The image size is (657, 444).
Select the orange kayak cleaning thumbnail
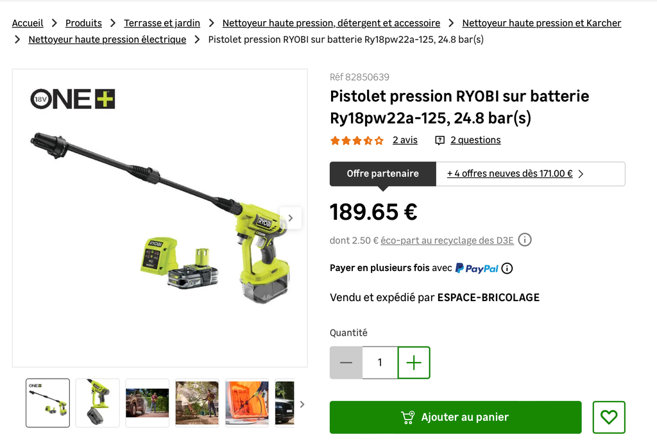tap(247, 403)
